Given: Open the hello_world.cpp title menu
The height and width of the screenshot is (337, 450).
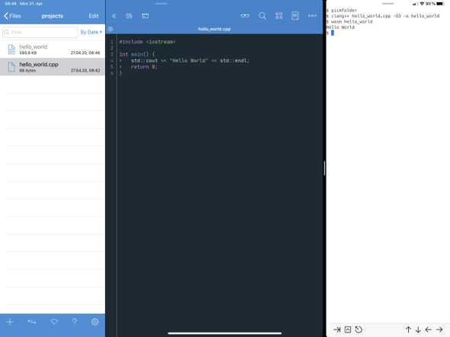Looking at the screenshot, I should pos(214,29).
